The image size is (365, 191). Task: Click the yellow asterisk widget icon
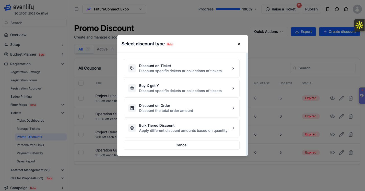(x=359, y=25)
